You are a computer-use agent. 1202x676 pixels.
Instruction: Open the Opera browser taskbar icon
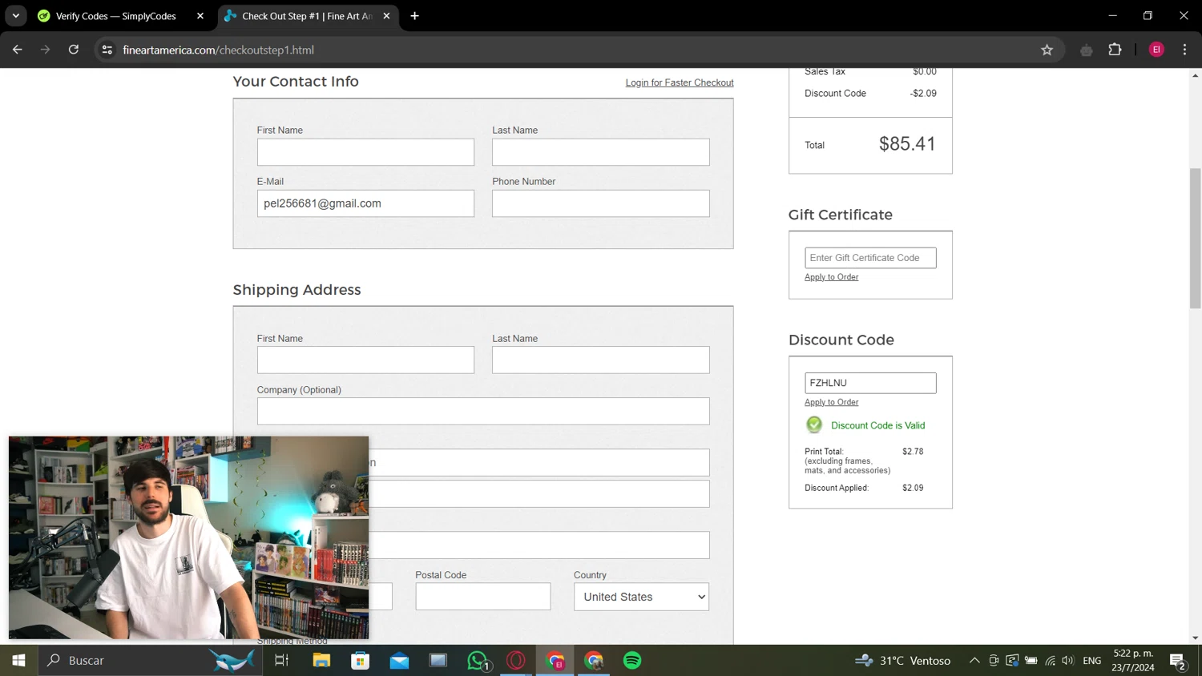pos(516,660)
